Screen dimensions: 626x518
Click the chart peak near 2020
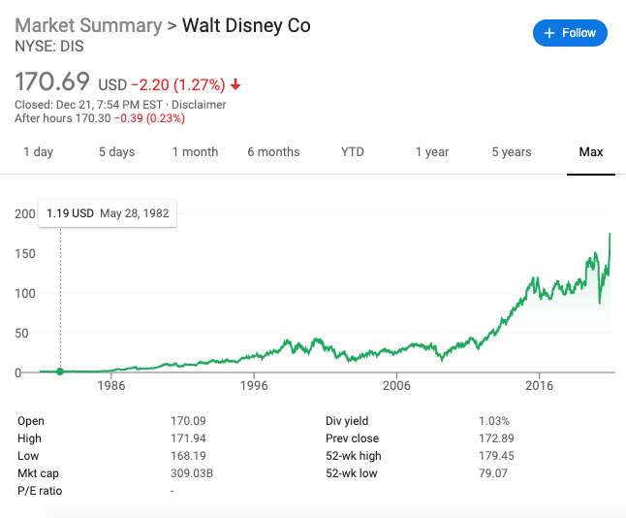click(610, 234)
